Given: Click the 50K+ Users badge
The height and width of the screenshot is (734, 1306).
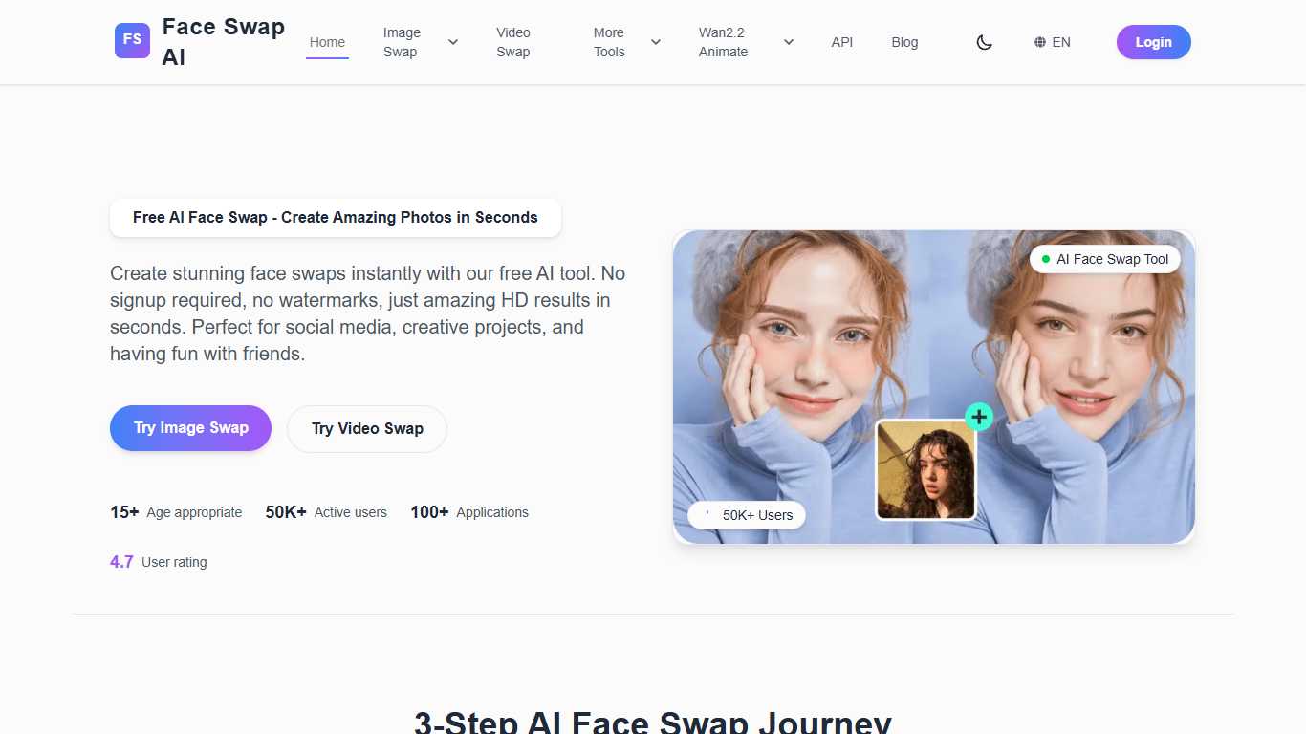Looking at the screenshot, I should (x=745, y=515).
